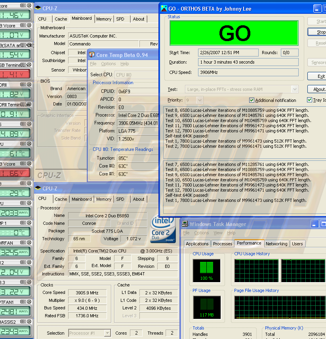Open Applications tab in Task Manager
Screen dimensions: 326x339
click(197, 244)
